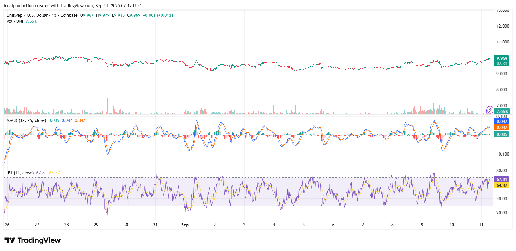The height and width of the screenshot is (251, 516).
Task: Click the volume axis label 7.66K
Action: point(502,112)
